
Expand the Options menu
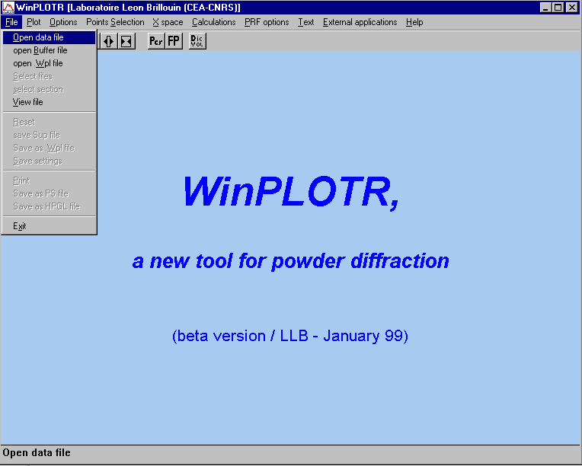tap(63, 22)
